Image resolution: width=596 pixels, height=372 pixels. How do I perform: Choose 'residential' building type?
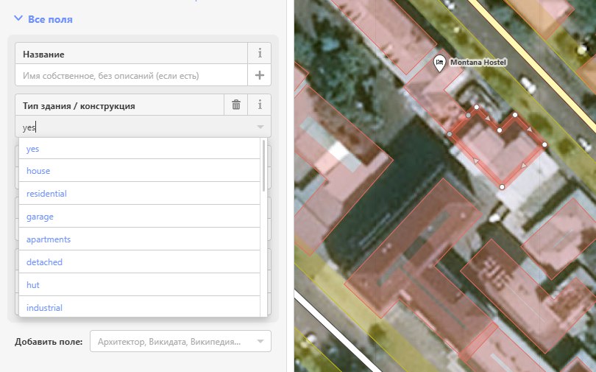click(140, 193)
